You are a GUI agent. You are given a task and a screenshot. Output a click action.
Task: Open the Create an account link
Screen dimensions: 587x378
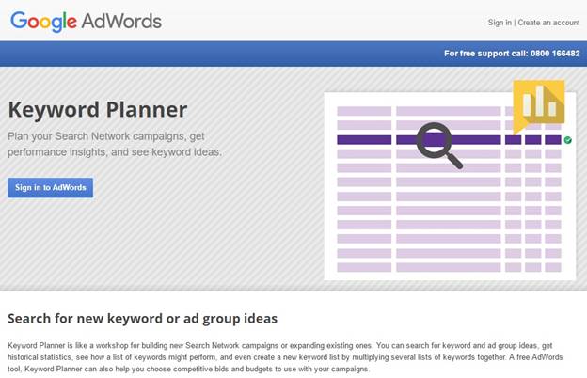coord(548,23)
